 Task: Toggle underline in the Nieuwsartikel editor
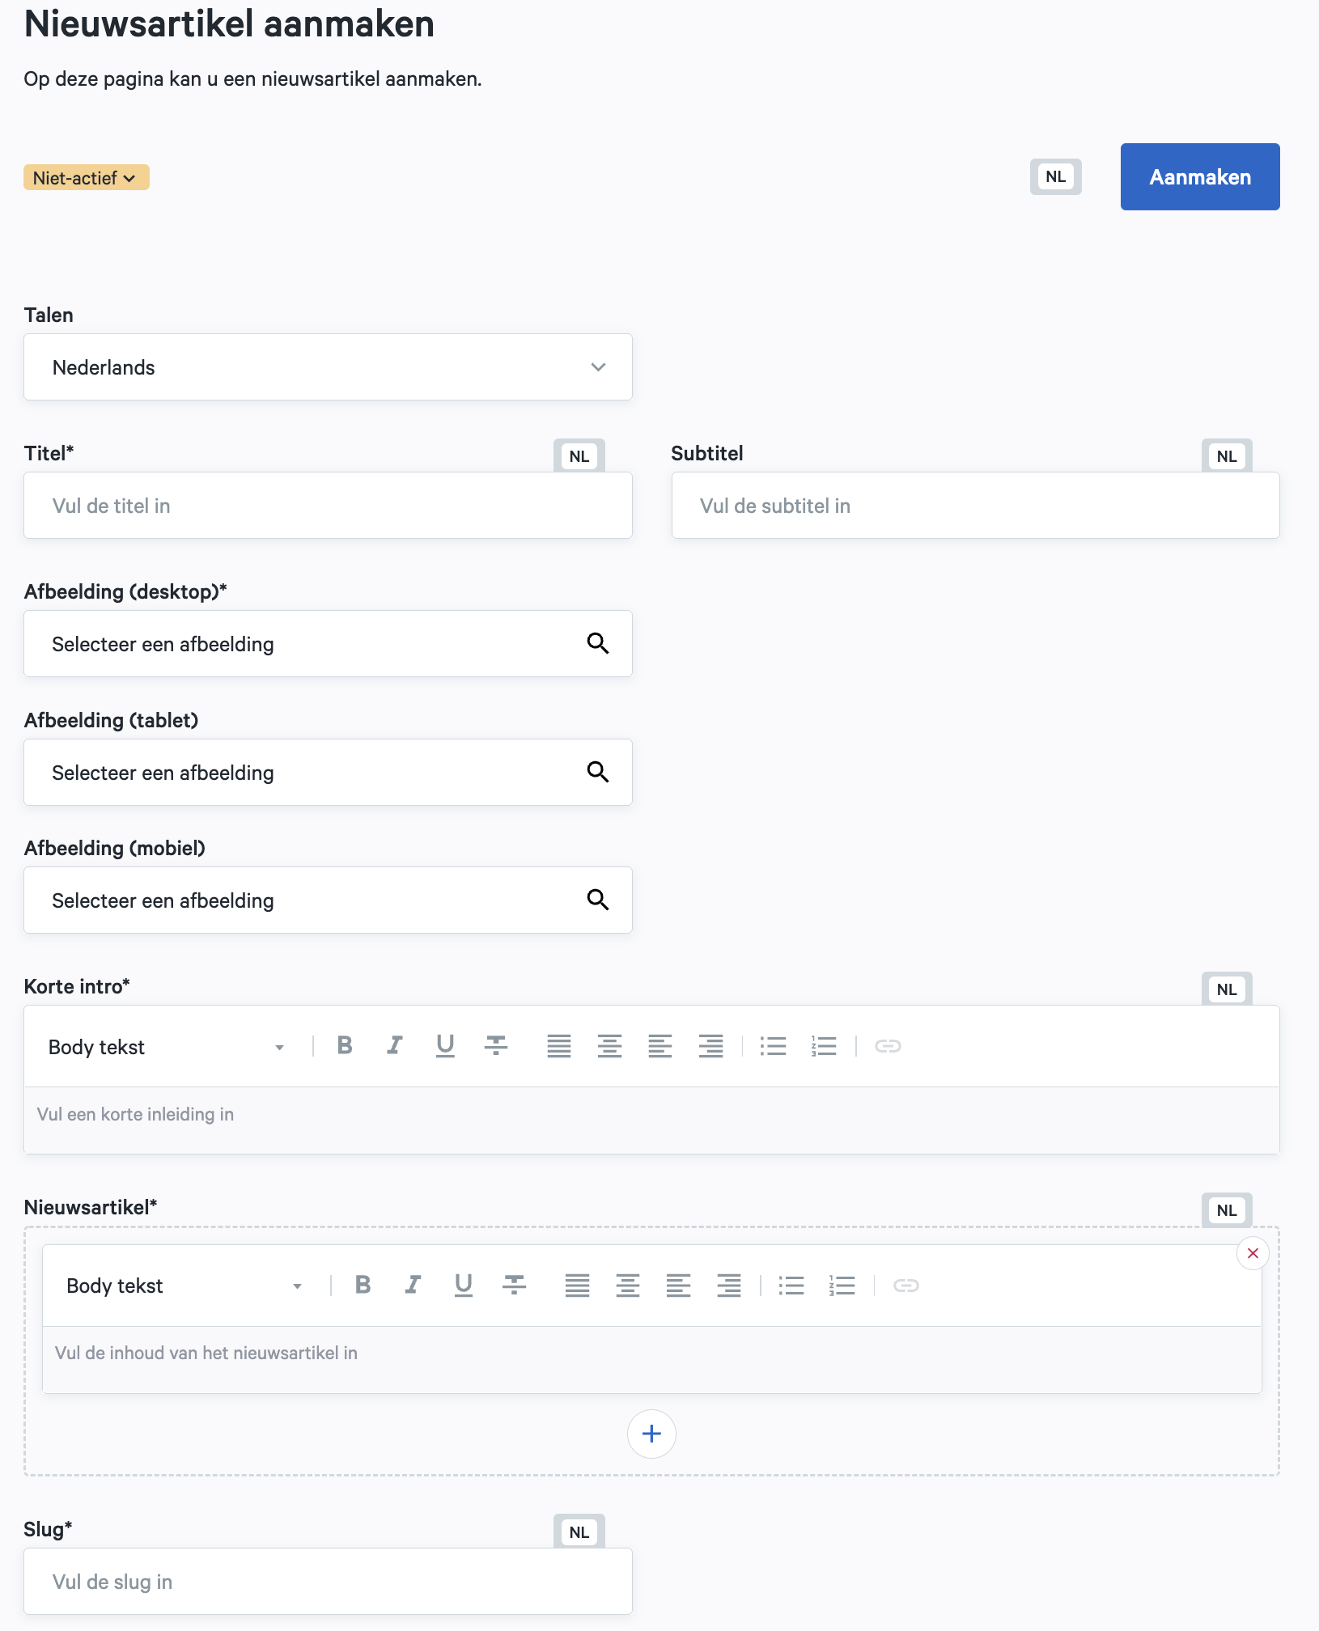463,1285
